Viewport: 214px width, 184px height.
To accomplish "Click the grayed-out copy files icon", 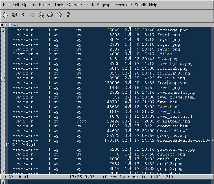I will (x=32, y=15).
